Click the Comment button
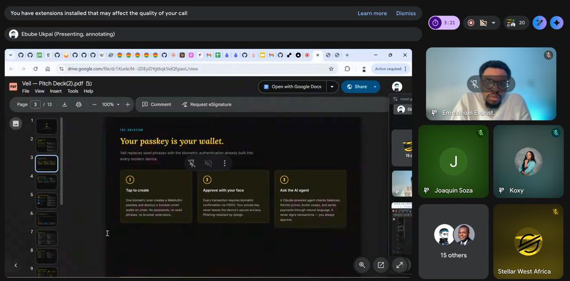The image size is (570, 281). (x=157, y=104)
